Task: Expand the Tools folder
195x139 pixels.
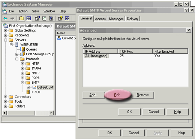Action: tap(6, 101)
